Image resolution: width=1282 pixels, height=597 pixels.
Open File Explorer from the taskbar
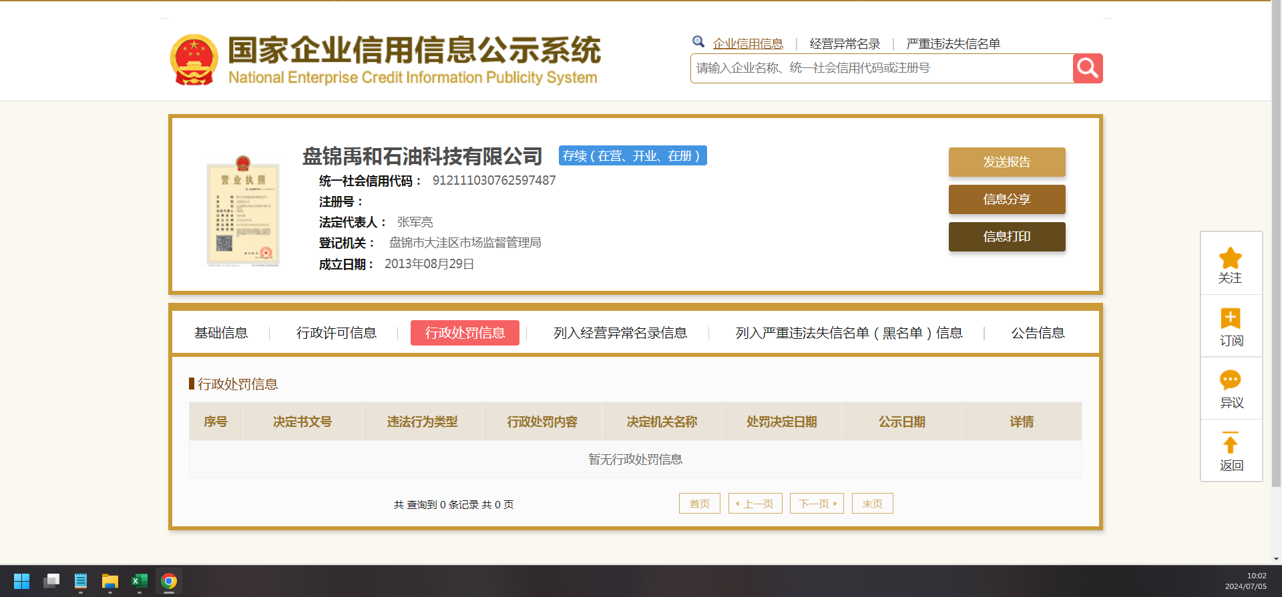110,581
